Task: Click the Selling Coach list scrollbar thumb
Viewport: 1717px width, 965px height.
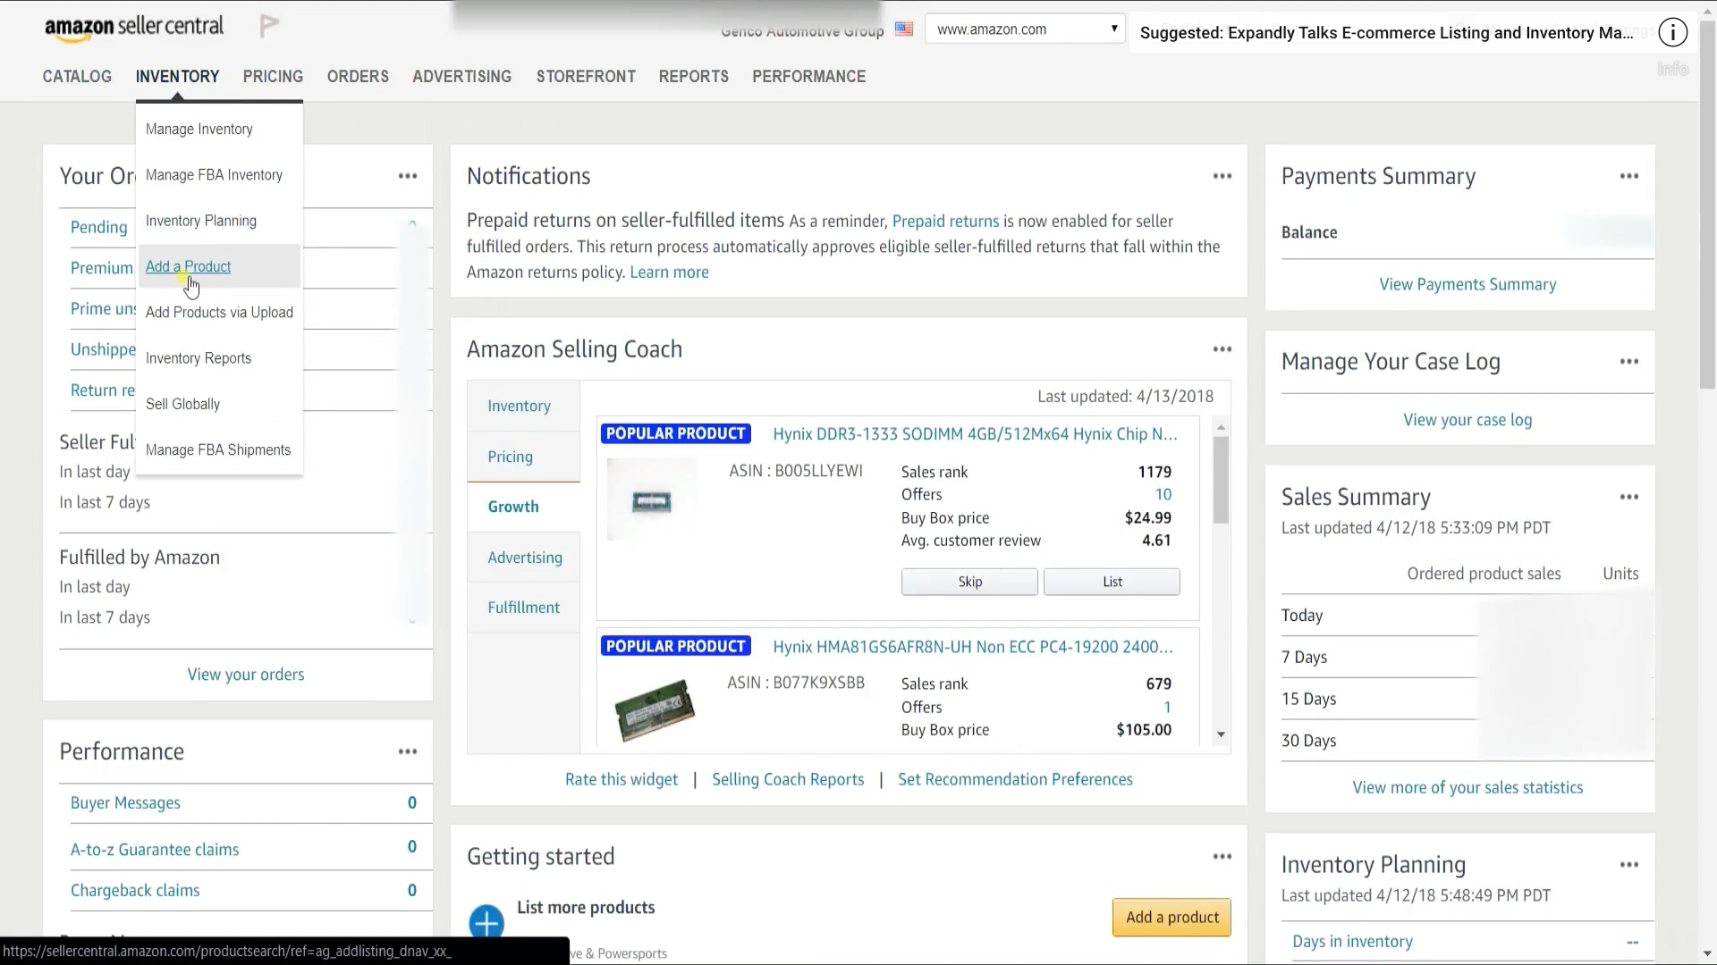Action: pyautogui.click(x=1221, y=480)
